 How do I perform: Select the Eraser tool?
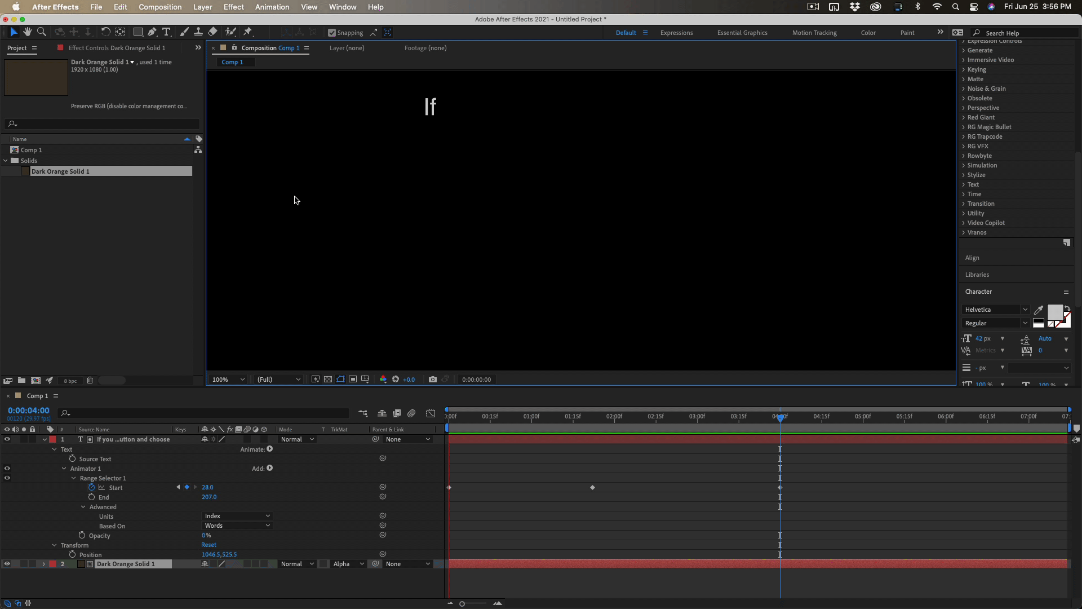coord(212,32)
